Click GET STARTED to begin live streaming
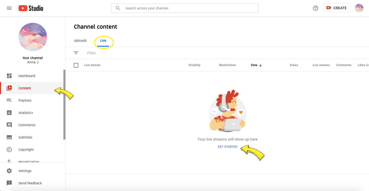 pyautogui.click(x=227, y=146)
